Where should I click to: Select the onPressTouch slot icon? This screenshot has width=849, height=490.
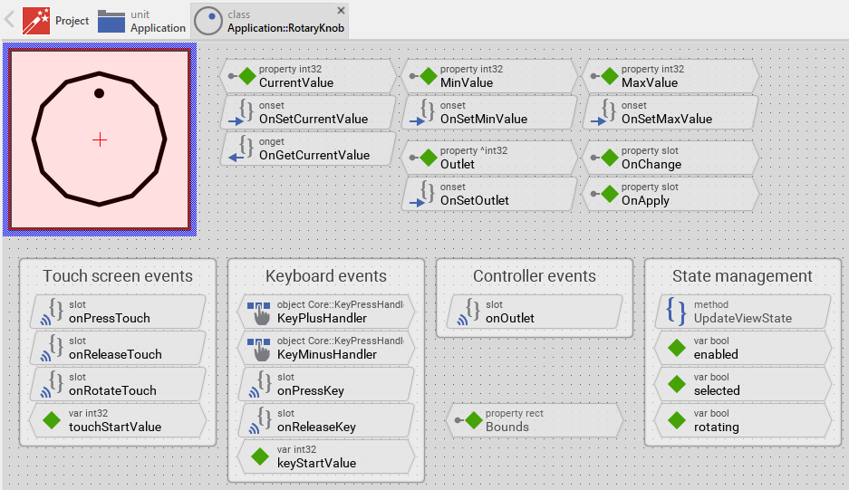[51, 312]
